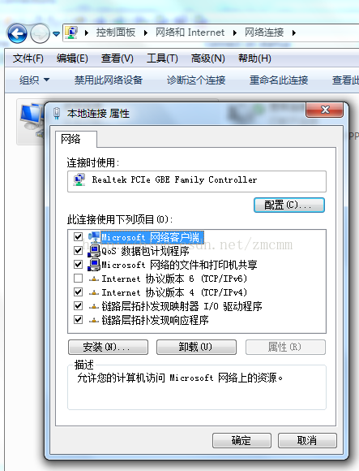Image resolution: width=359 pixels, height=471 pixels.
Task: Click the Back navigation arrow
Action: coord(17,33)
